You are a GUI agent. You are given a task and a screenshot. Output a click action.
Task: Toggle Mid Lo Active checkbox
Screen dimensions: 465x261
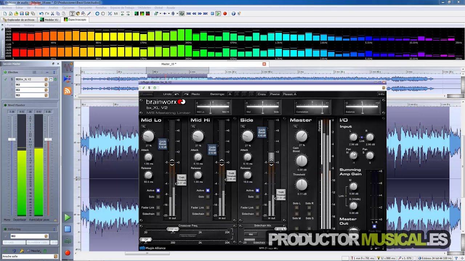point(158,190)
